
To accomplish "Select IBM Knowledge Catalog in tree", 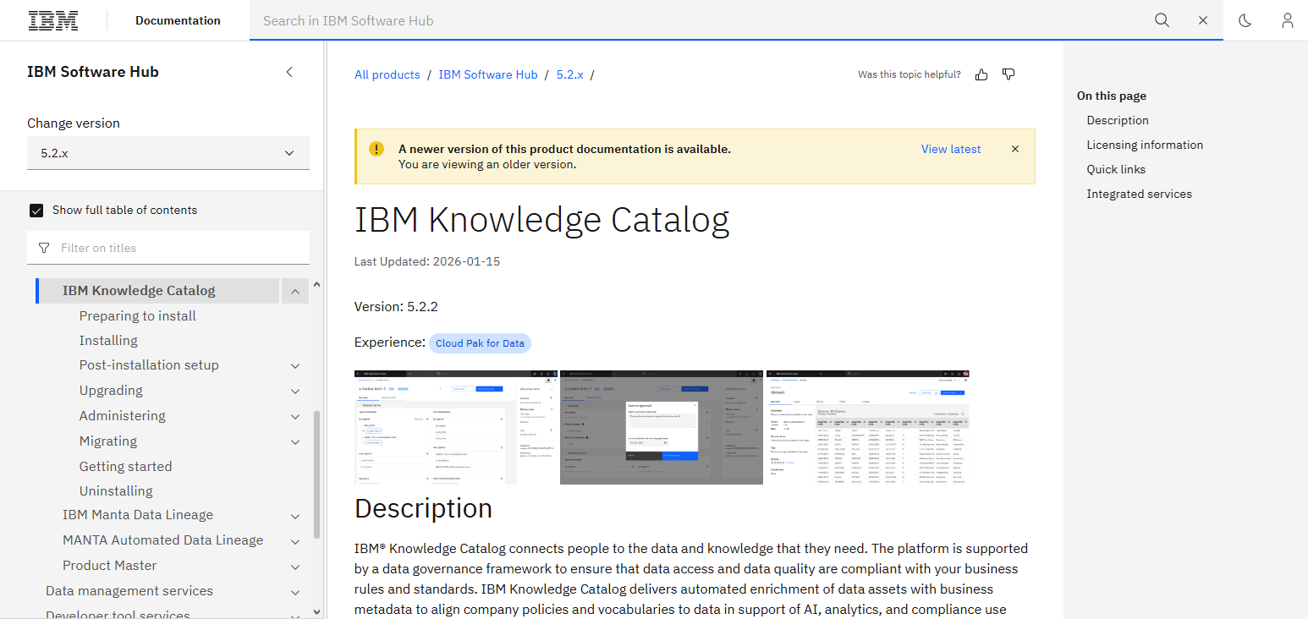I will (139, 290).
